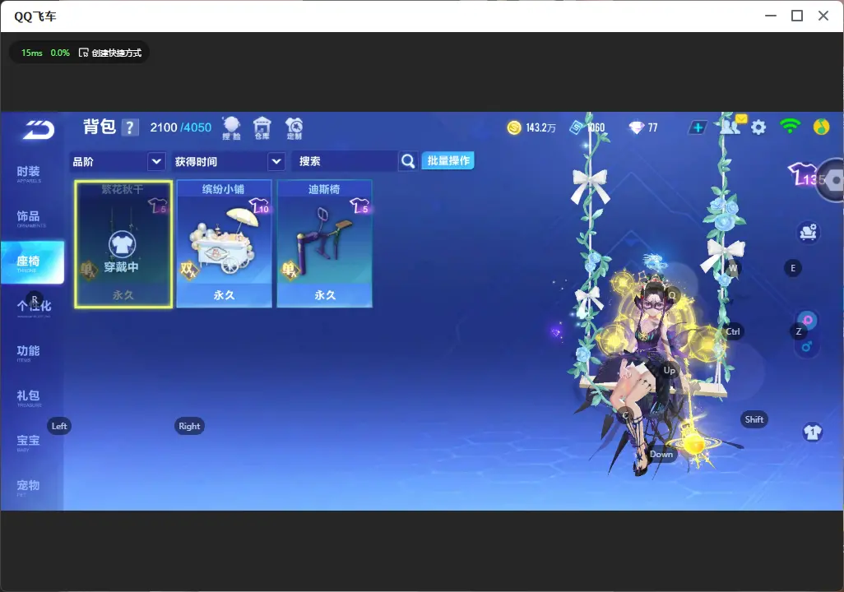Click the gold coin currency icon
This screenshot has width=844, height=592.
[x=514, y=127]
